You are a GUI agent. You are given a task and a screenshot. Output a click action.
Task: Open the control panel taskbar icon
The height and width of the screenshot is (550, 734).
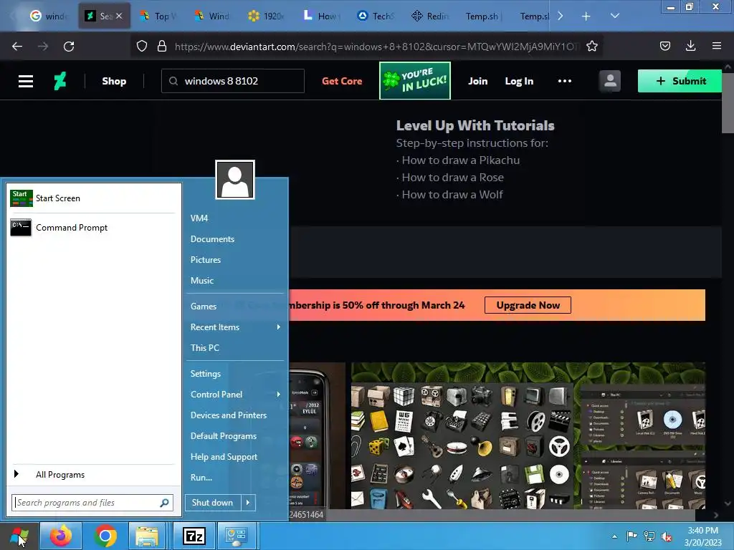pos(237,536)
